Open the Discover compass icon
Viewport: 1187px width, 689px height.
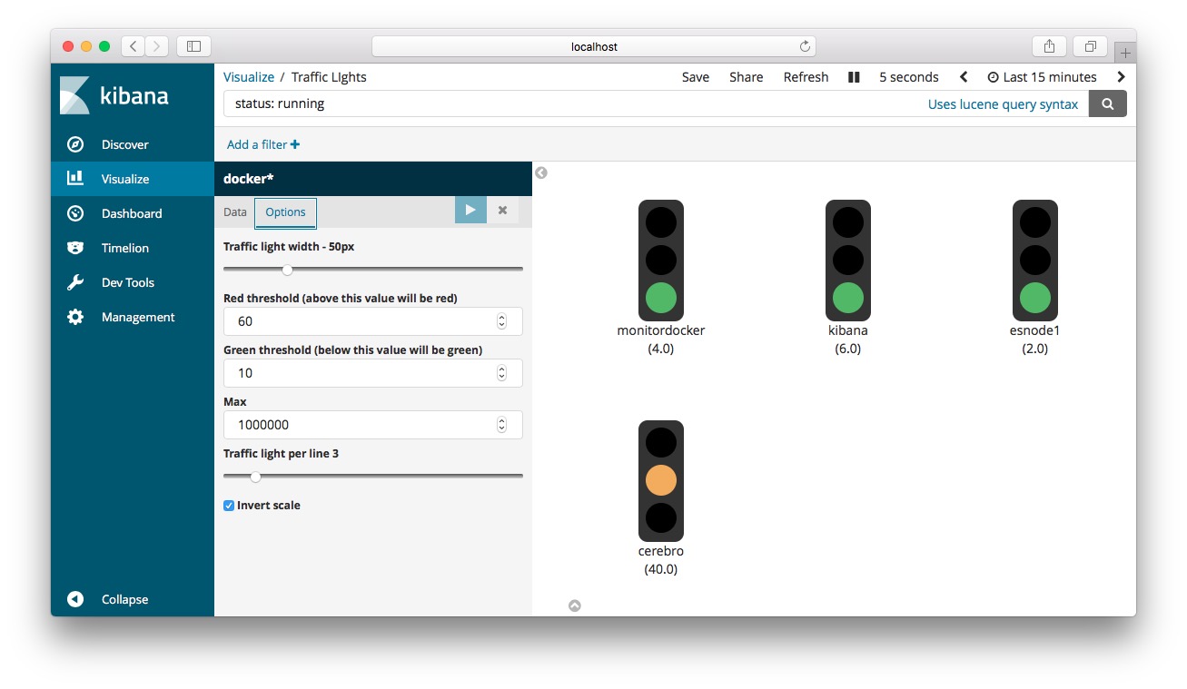(75, 144)
